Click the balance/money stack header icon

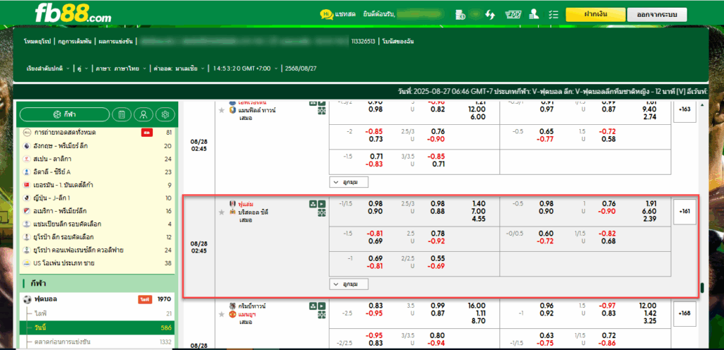(x=460, y=14)
